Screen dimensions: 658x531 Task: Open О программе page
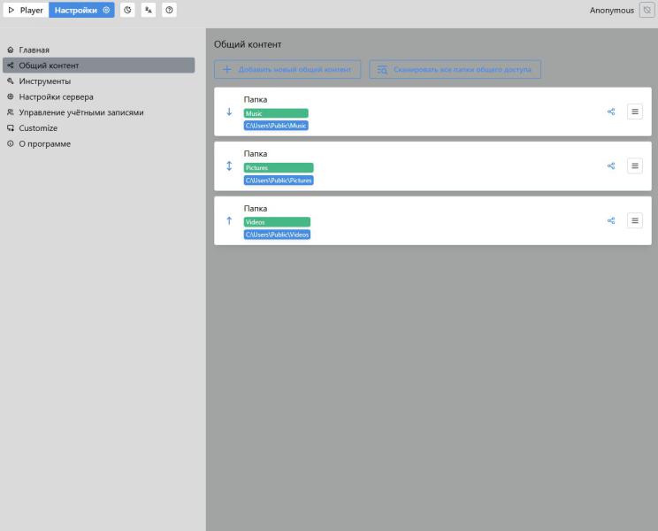(x=44, y=143)
